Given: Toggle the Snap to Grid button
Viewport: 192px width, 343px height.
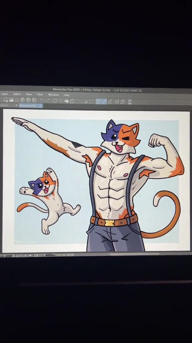Looking at the screenshot, I should click(x=110, y=101).
